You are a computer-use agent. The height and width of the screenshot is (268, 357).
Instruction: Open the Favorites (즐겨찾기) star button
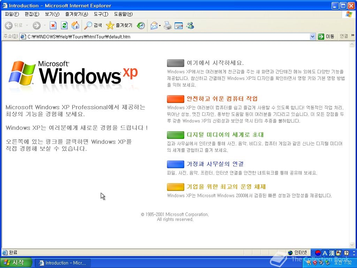119,25
